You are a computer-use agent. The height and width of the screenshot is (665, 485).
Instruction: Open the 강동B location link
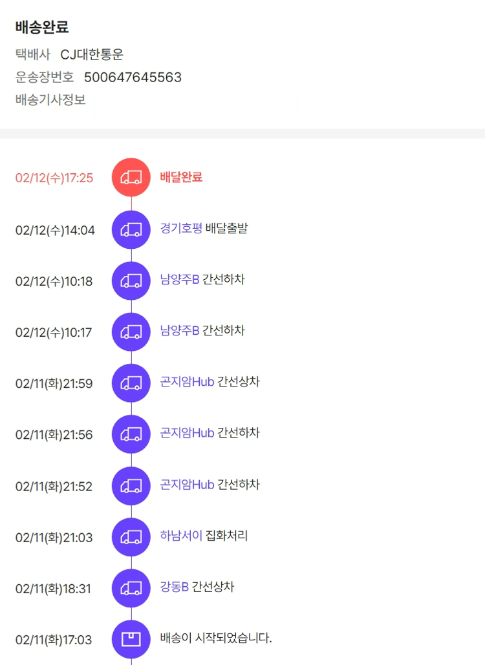(x=174, y=587)
